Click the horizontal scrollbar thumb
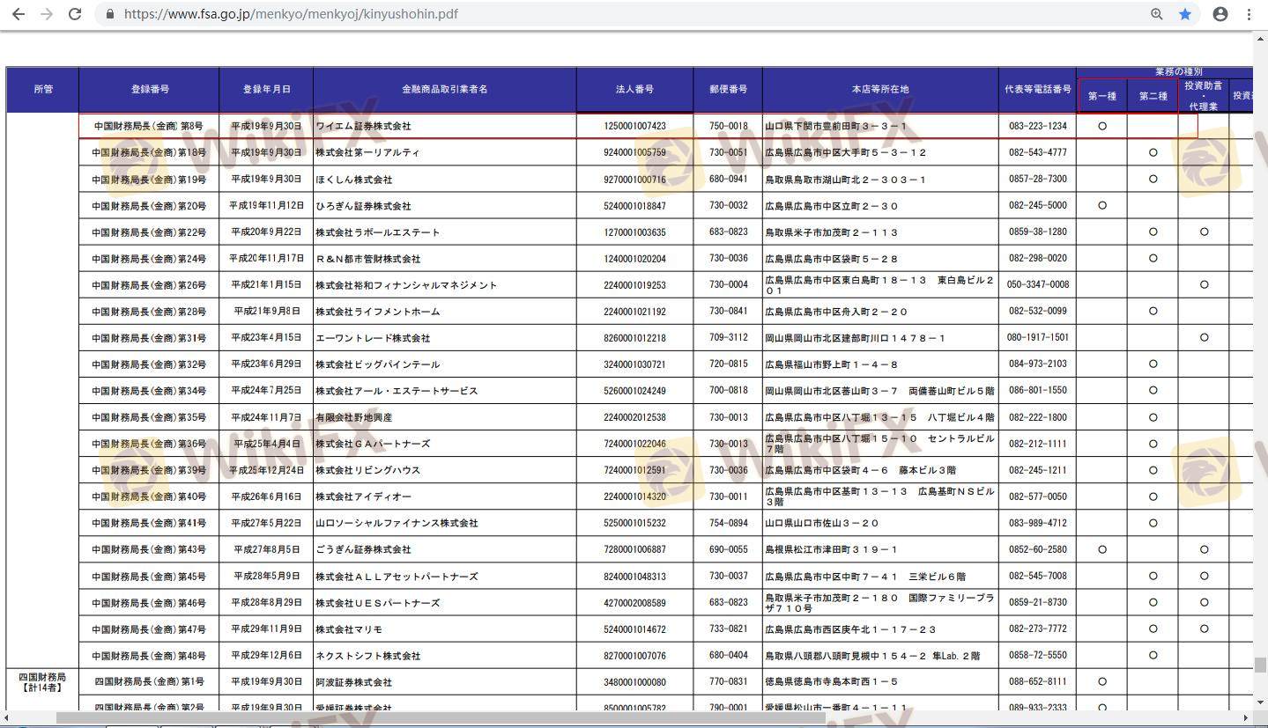Image resolution: width=1268 pixels, height=728 pixels. 441,717
